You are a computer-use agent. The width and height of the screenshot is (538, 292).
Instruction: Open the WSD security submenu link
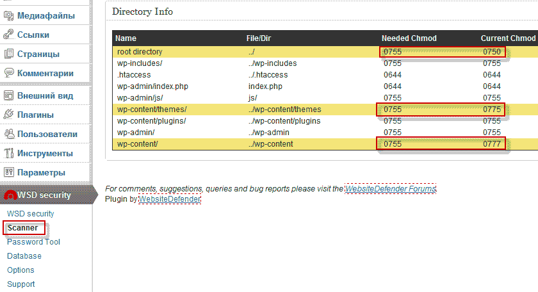31,214
